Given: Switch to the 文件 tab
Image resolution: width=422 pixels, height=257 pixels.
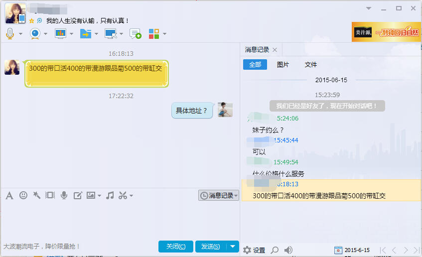Looking at the screenshot, I should coord(311,65).
